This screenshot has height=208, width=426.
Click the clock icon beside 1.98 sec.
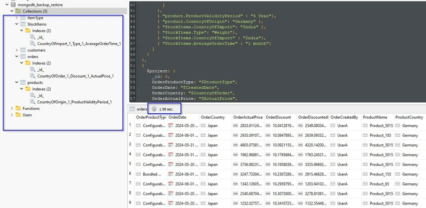tap(154, 109)
